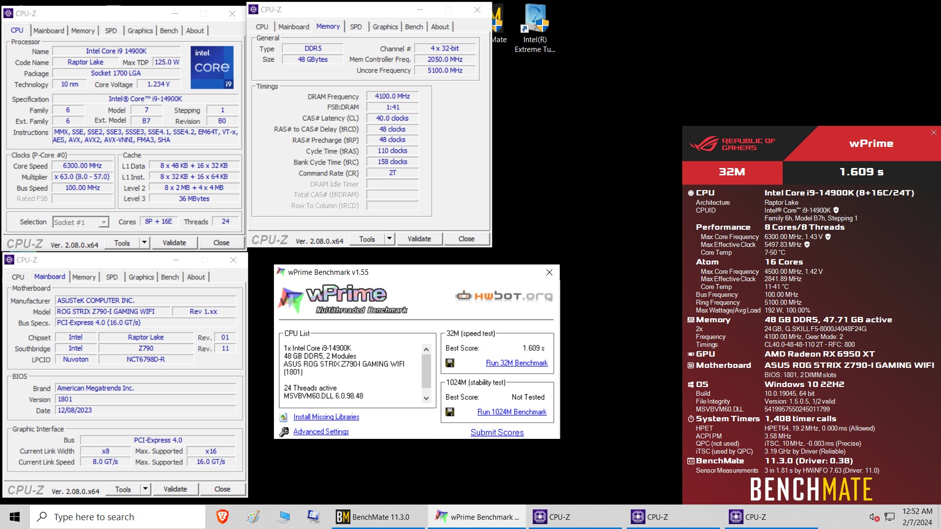Open Graphics tab in the CPU-Z Memory window
Viewport: 941px width, 529px height.
[385, 26]
